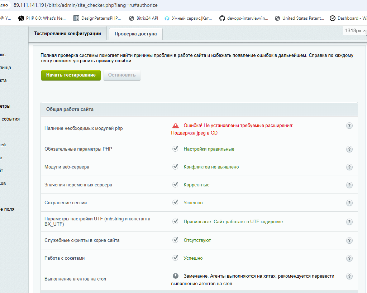Click checkmark next to UTF encoding result

(175, 221)
